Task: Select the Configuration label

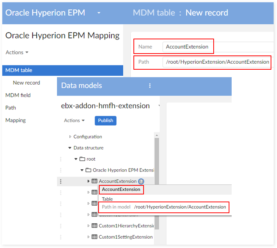Action: [88, 137]
